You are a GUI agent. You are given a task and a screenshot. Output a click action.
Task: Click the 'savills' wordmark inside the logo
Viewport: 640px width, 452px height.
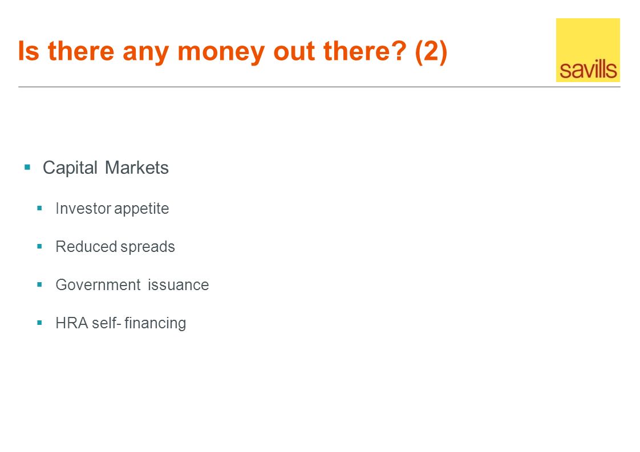pos(588,70)
